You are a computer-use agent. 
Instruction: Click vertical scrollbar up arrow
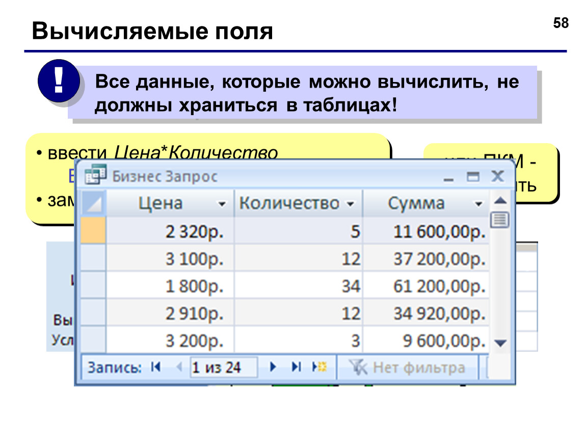500,201
